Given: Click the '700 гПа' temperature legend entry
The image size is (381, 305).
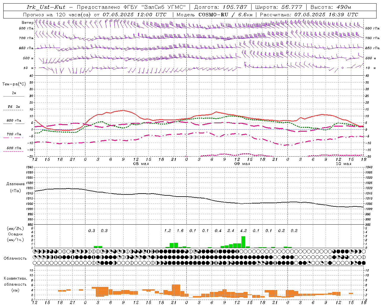Looking at the screenshot, I should point(14,134).
